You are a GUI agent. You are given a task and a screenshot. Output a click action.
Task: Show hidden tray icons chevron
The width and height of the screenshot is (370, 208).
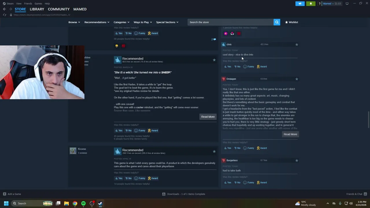[328, 203]
